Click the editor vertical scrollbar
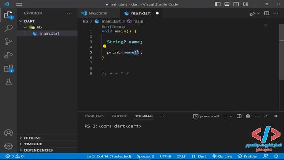284x160 pixels. [x=281, y=52]
